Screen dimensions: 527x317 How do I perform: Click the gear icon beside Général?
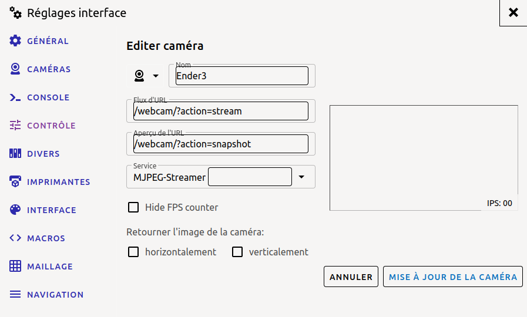point(15,41)
